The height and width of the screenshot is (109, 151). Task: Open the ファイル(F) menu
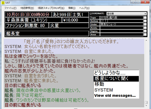(10, 8)
